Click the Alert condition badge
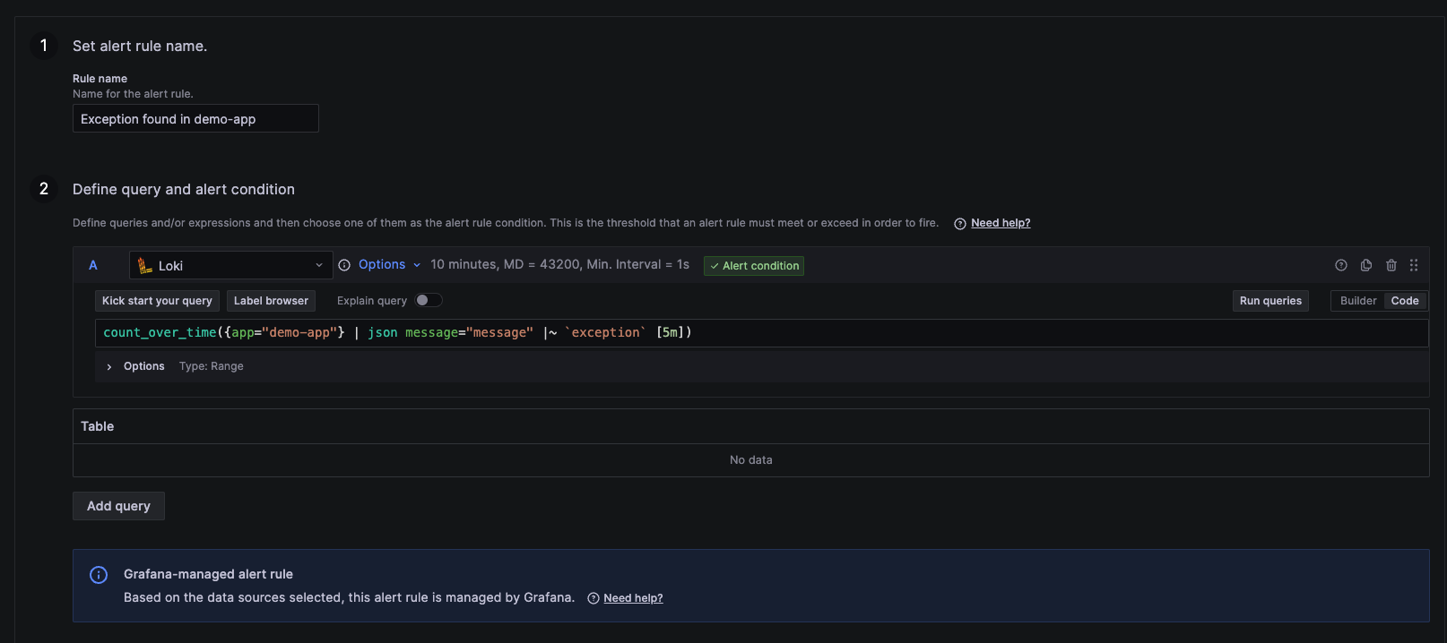This screenshot has width=1447, height=643. [x=754, y=266]
